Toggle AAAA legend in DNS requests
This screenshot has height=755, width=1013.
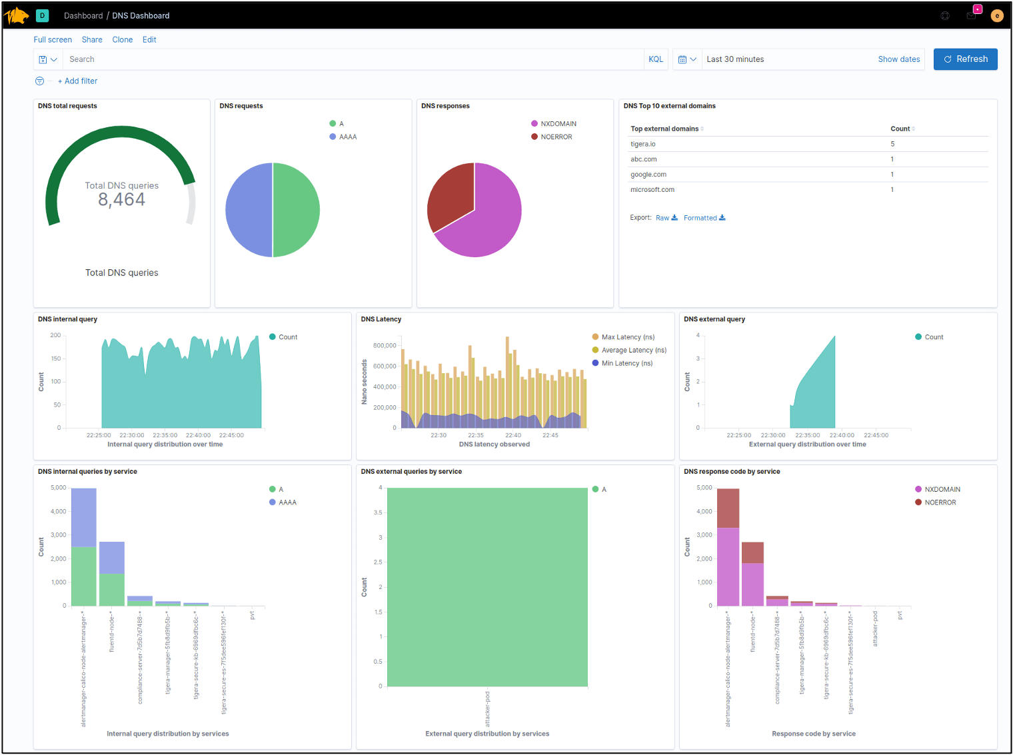click(x=343, y=137)
